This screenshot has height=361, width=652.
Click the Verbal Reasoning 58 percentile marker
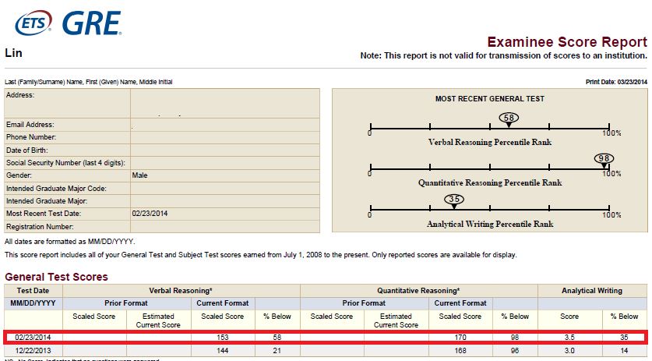pos(509,119)
